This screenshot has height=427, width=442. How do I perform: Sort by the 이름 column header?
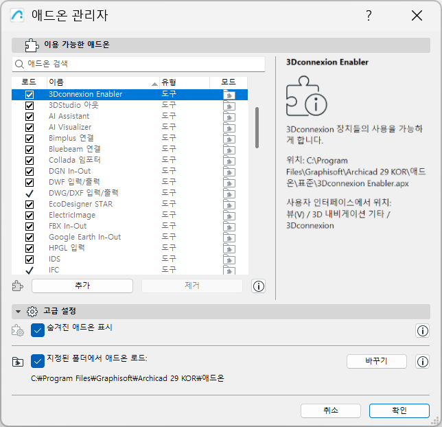tap(103, 82)
